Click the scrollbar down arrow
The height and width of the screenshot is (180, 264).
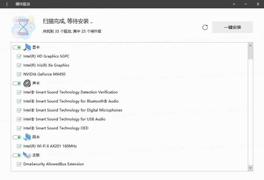250,168
